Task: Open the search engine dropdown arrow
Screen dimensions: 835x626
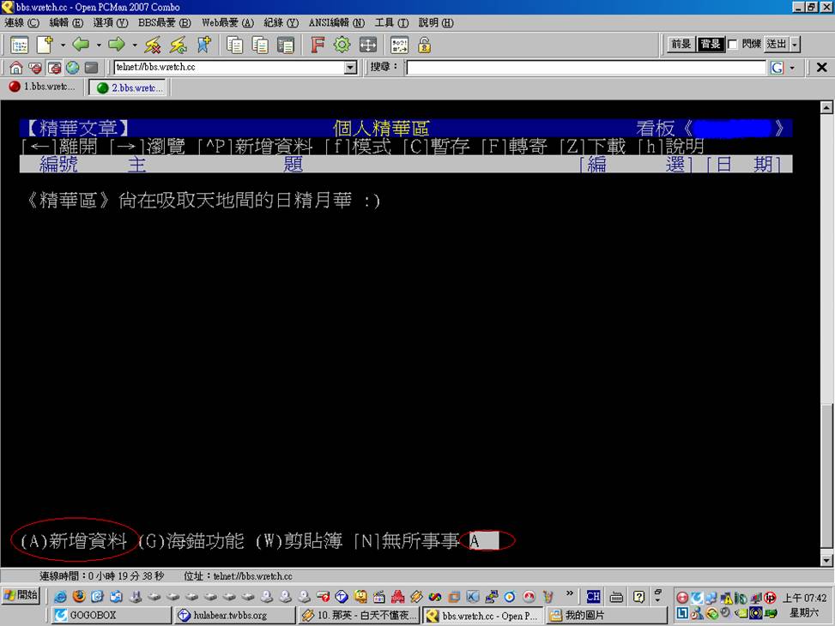Action: pos(792,68)
